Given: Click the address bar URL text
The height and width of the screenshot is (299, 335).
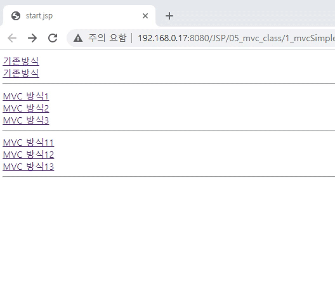Looking at the screenshot, I should [x=236, y=39].
